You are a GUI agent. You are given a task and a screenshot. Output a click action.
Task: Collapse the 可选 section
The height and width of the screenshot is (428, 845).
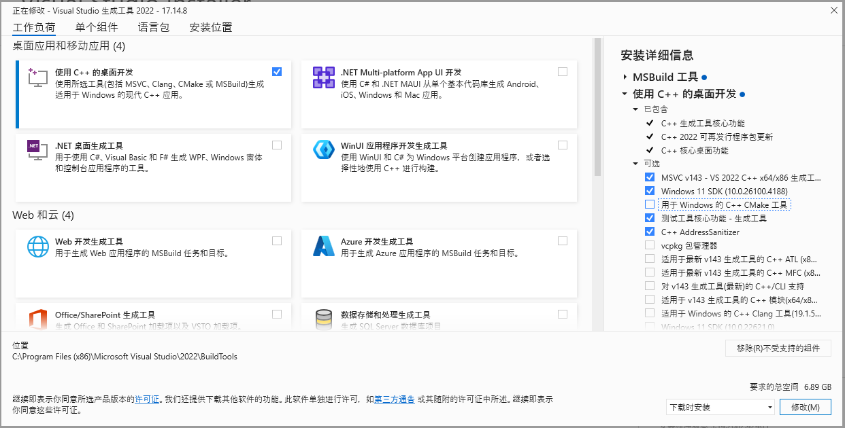tap(637, 164)
